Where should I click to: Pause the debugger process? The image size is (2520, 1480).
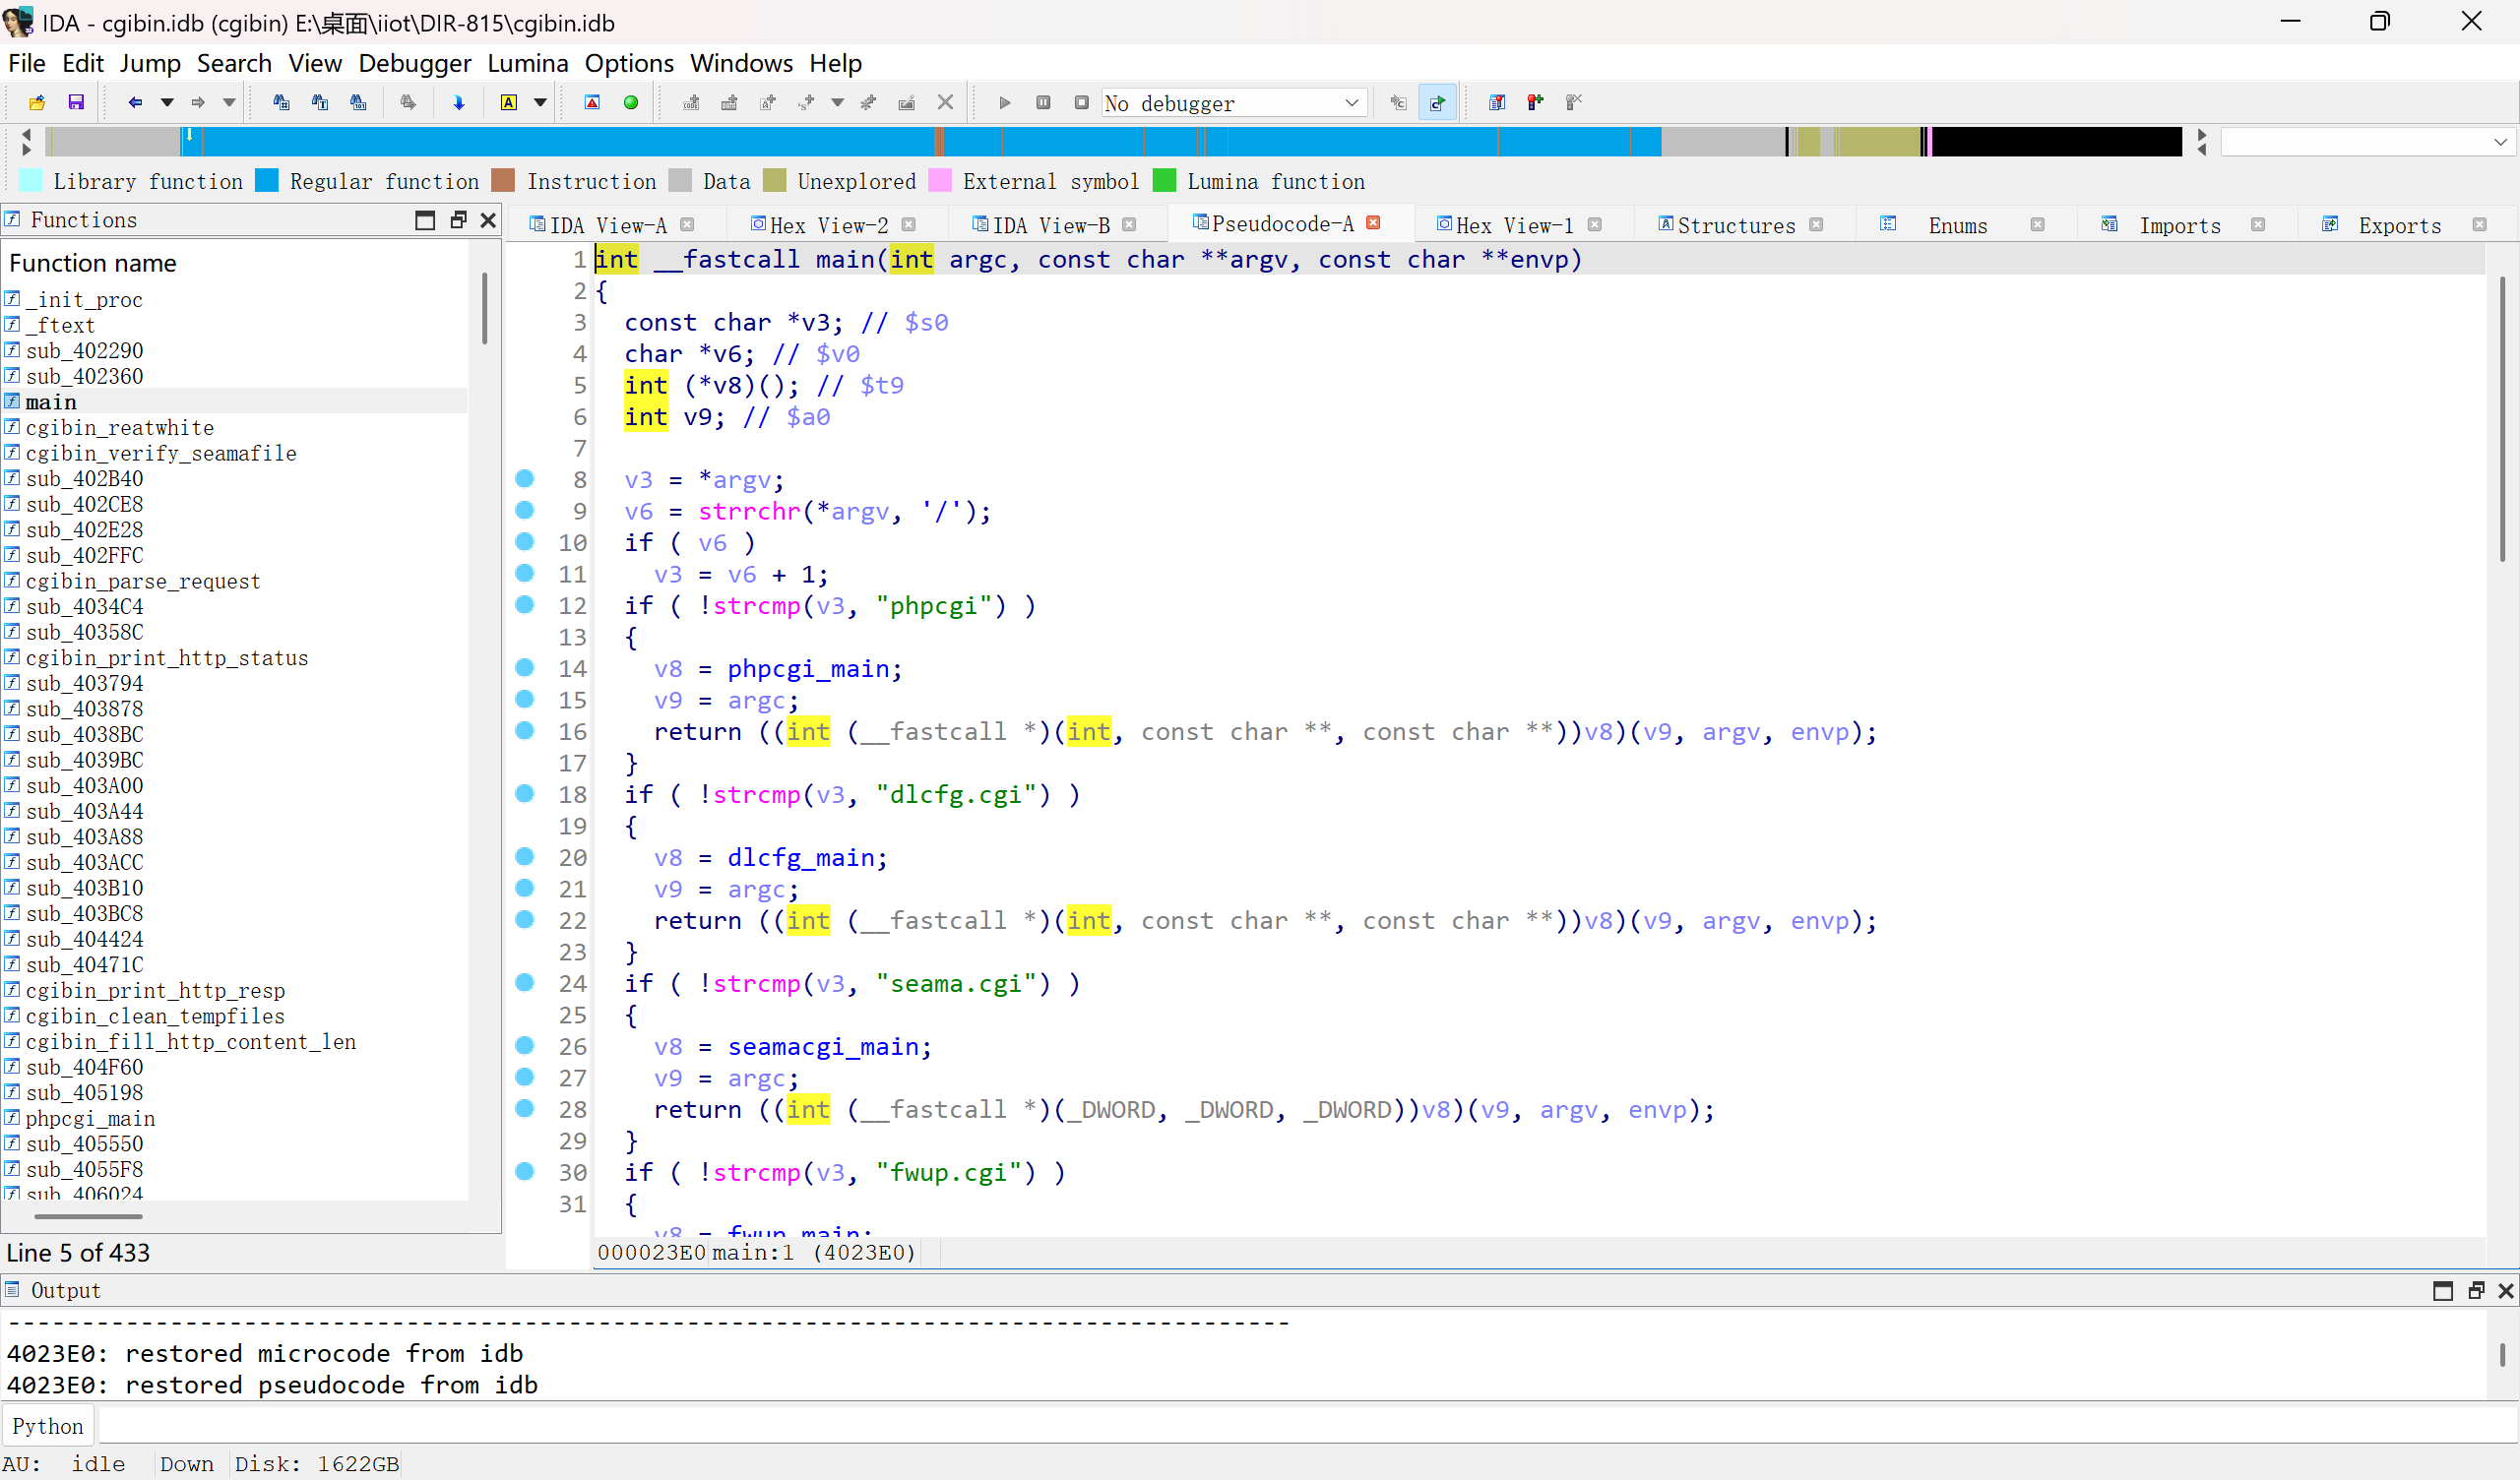(x=1043, y=102)
